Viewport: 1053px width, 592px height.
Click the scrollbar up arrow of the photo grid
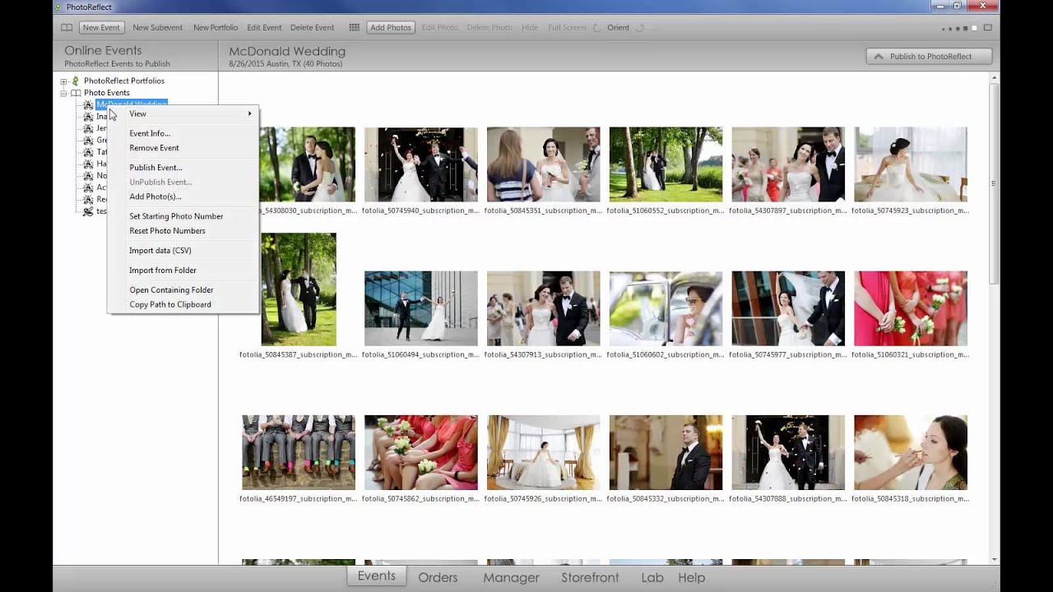tap(995, 78)
